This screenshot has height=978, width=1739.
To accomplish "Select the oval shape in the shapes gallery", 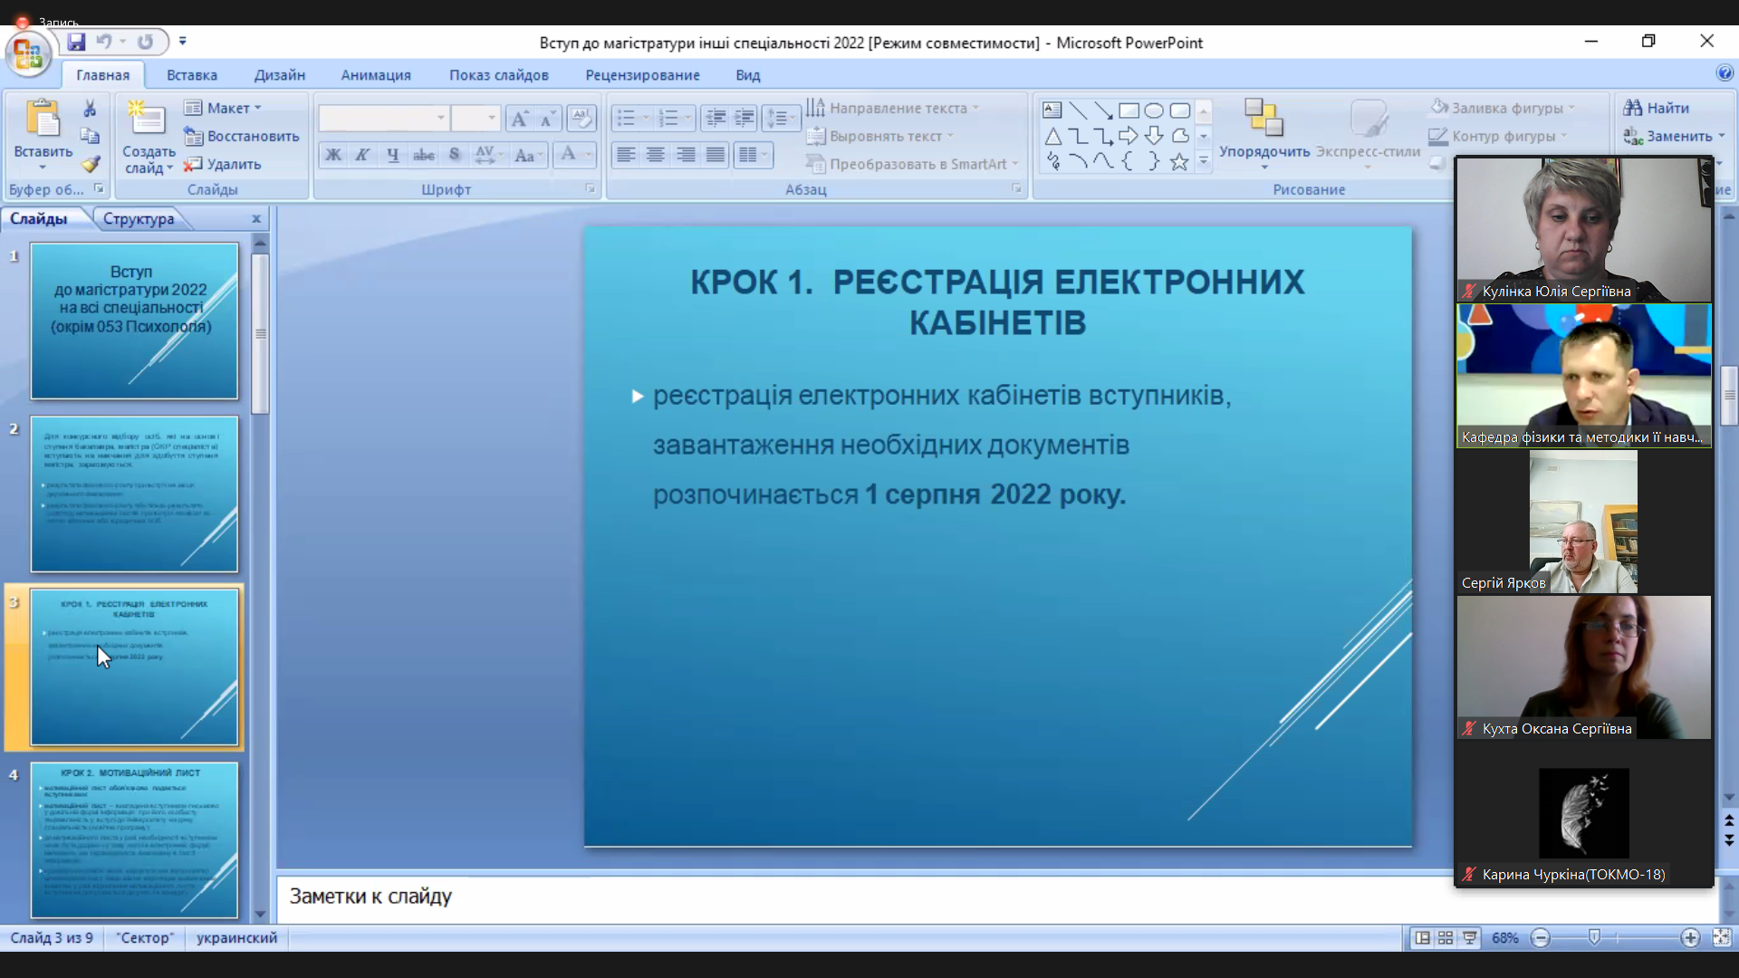I will [x=1154, y=110].
